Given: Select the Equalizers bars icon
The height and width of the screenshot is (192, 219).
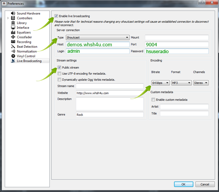Looking at the screenshot, I should (13, 32).
